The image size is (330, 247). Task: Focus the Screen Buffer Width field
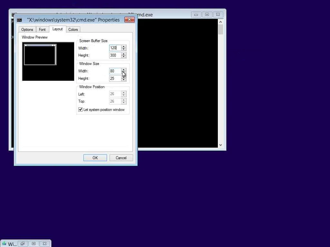(x=115, y=48)
